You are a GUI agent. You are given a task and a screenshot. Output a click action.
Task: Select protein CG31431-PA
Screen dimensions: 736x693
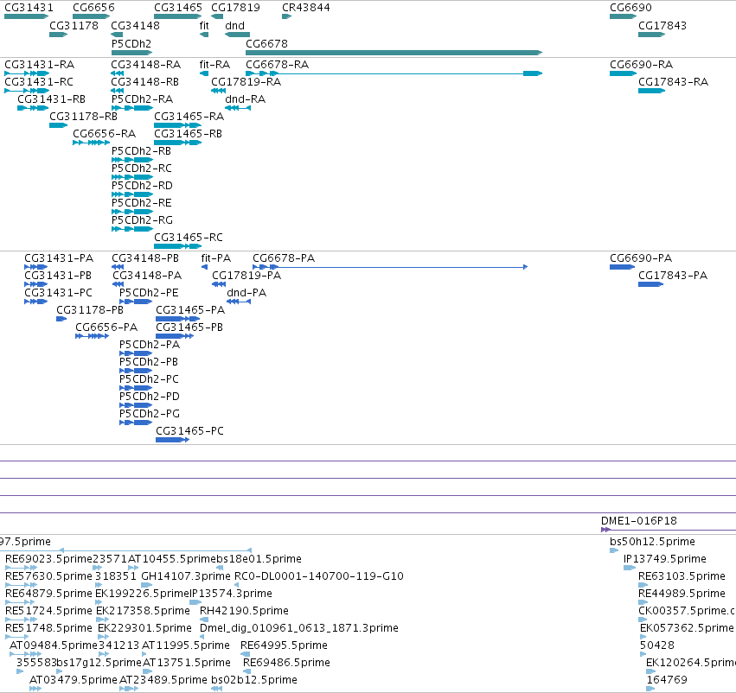pyautogui.click(x=59, y=257)
